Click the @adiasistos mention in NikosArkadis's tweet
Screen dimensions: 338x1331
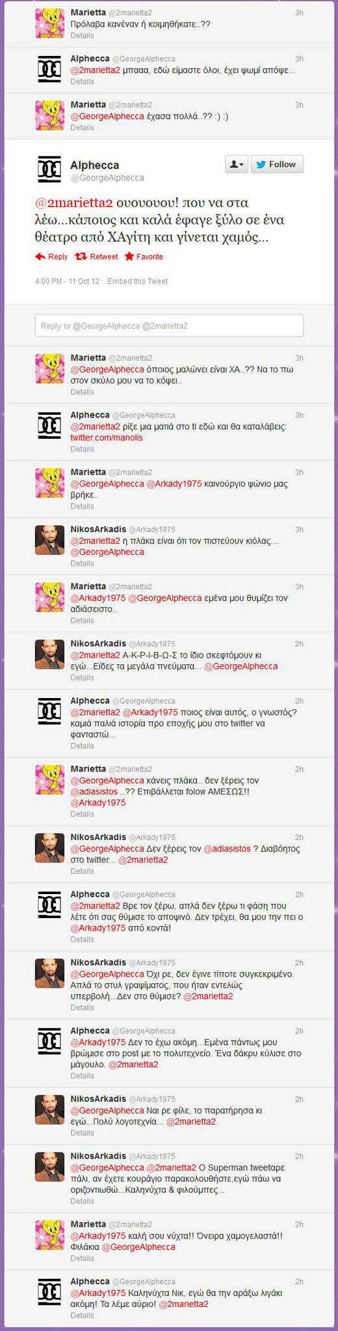(x=227, y=849)
